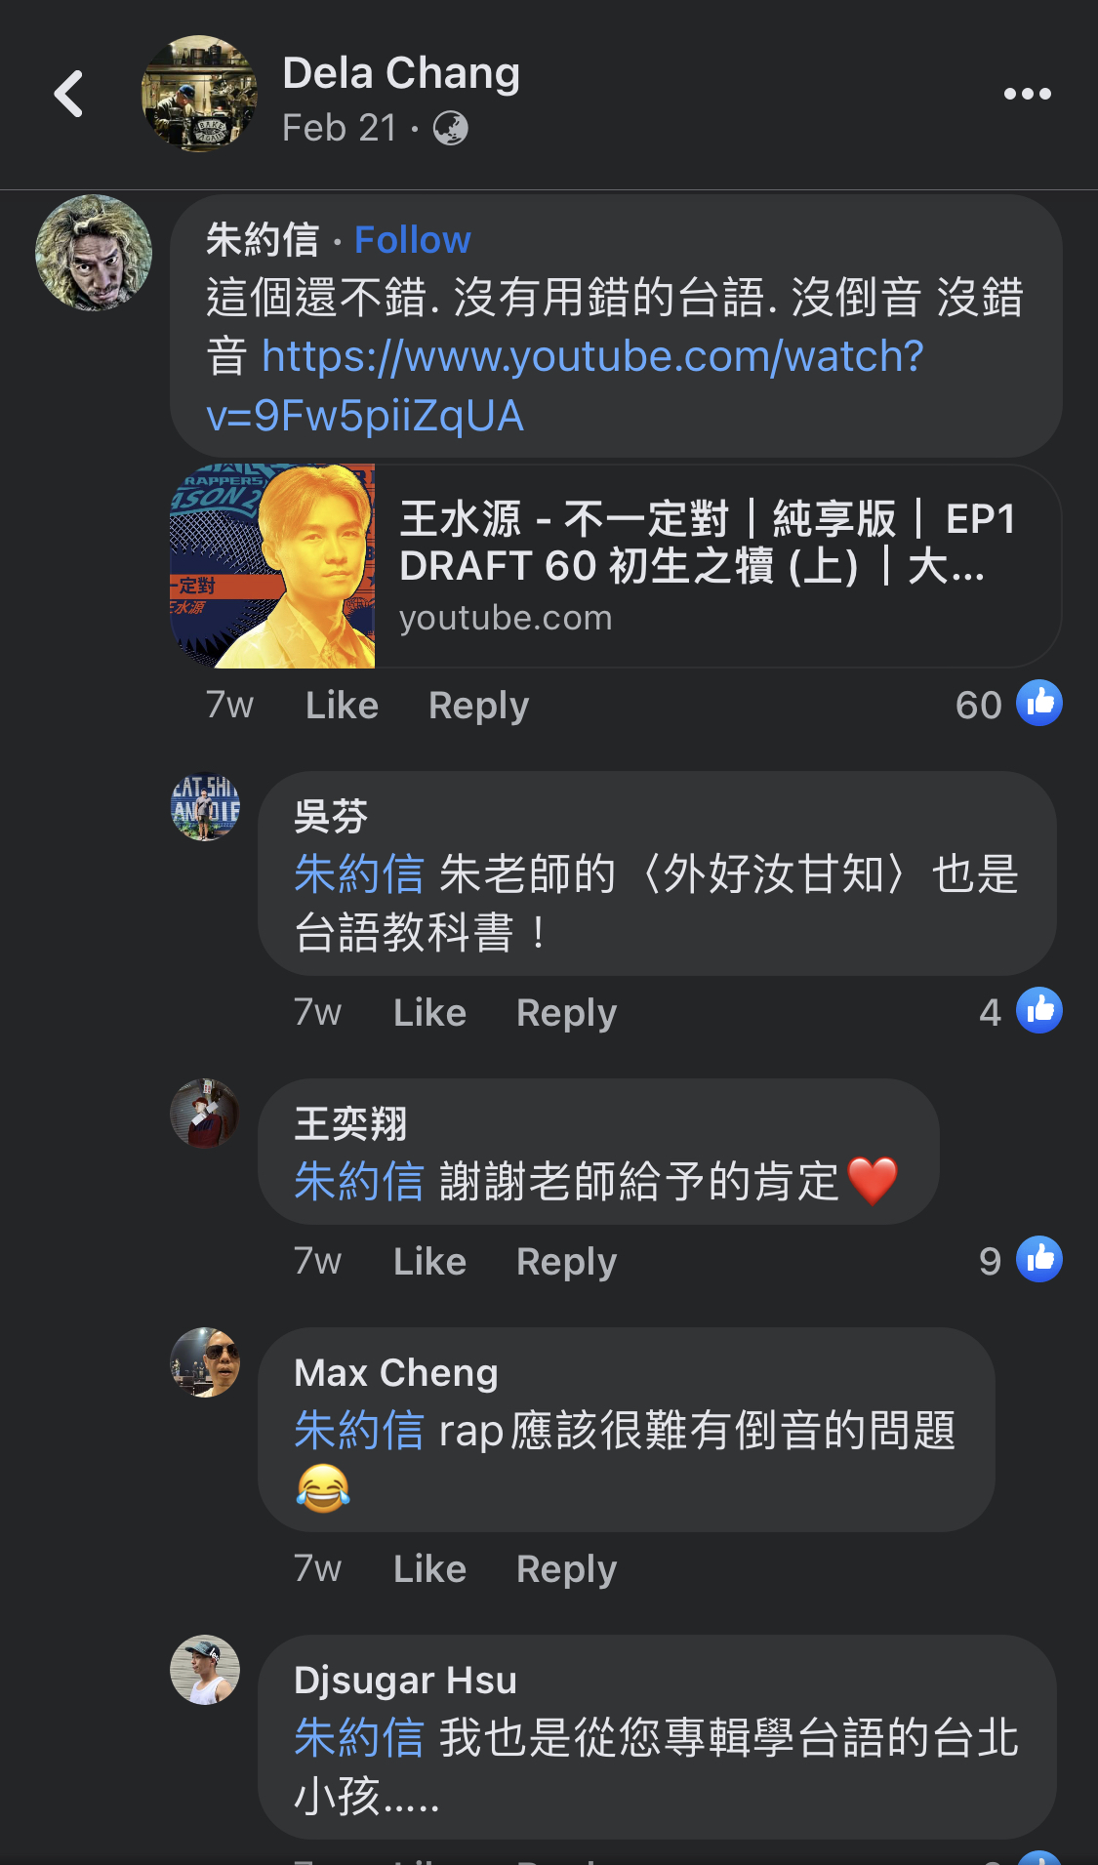Viewport: 1098px width, 1865px height.
Task: Open the 王水源 YouTube video preview thumbnail
Action: tap(272, 566)
